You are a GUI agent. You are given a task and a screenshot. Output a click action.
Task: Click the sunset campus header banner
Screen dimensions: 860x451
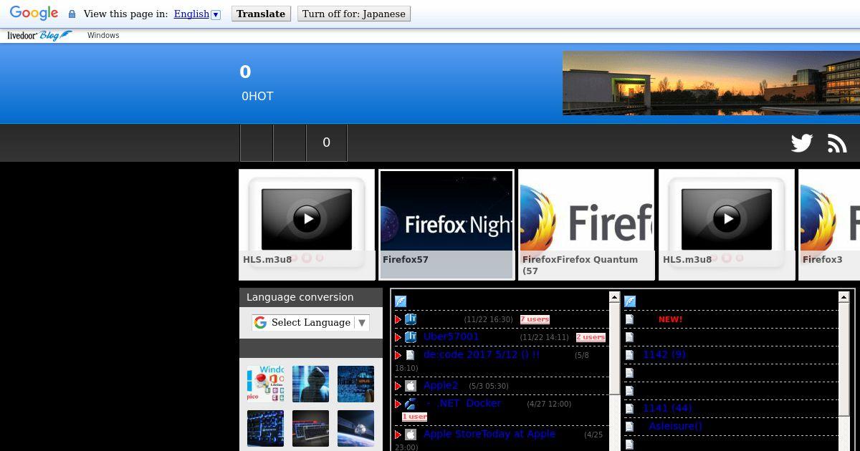point(711,83)
